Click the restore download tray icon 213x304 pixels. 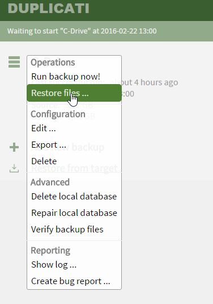tap(14, 168)
